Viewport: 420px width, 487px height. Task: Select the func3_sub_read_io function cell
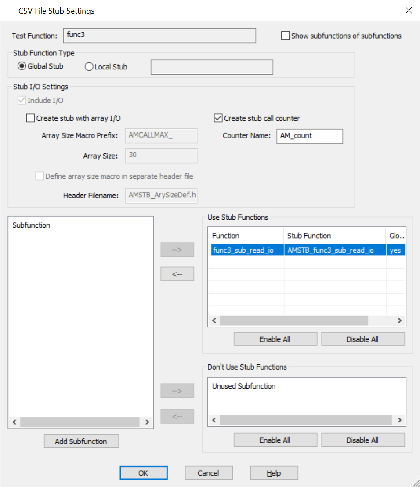[x=247, y=250]
